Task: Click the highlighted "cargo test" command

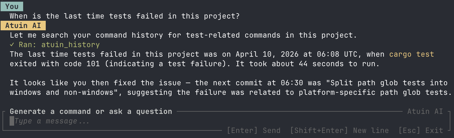Action: click(411, 54)
